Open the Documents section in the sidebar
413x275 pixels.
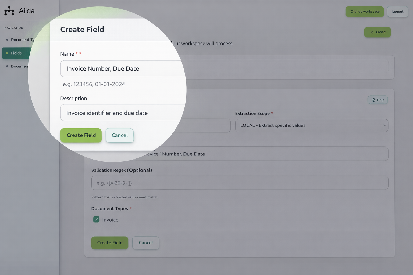(x=19, y=66)
